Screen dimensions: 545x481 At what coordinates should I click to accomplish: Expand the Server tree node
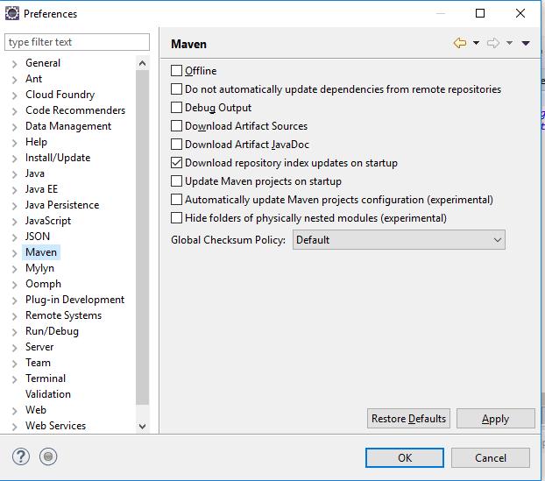14,348
